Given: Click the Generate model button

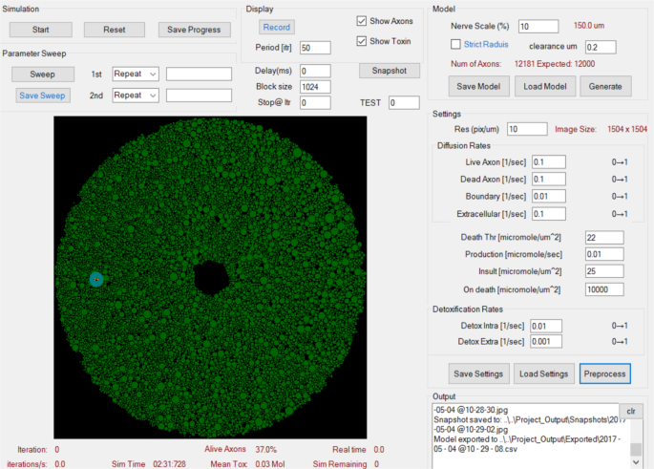Looking at the screenshot, I should (x=605, y=86).
